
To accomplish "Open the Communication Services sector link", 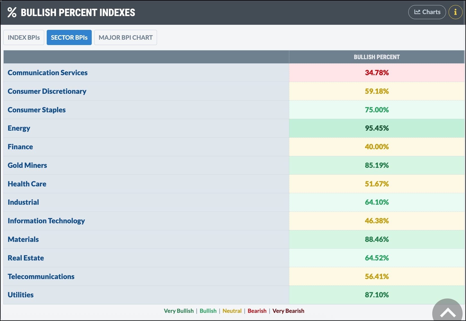I will pos(48,73).
